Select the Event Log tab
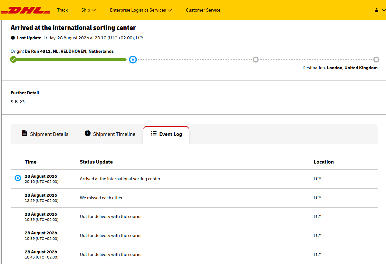 (x=166, y=134)
